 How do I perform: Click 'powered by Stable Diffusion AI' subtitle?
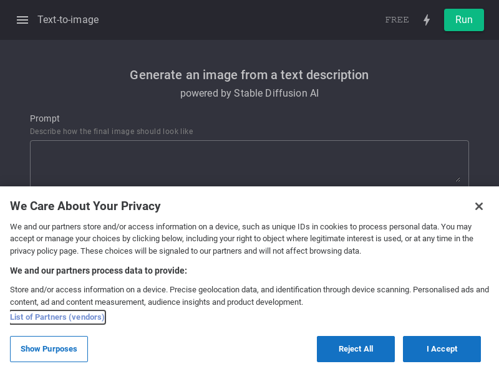[249, 93]
